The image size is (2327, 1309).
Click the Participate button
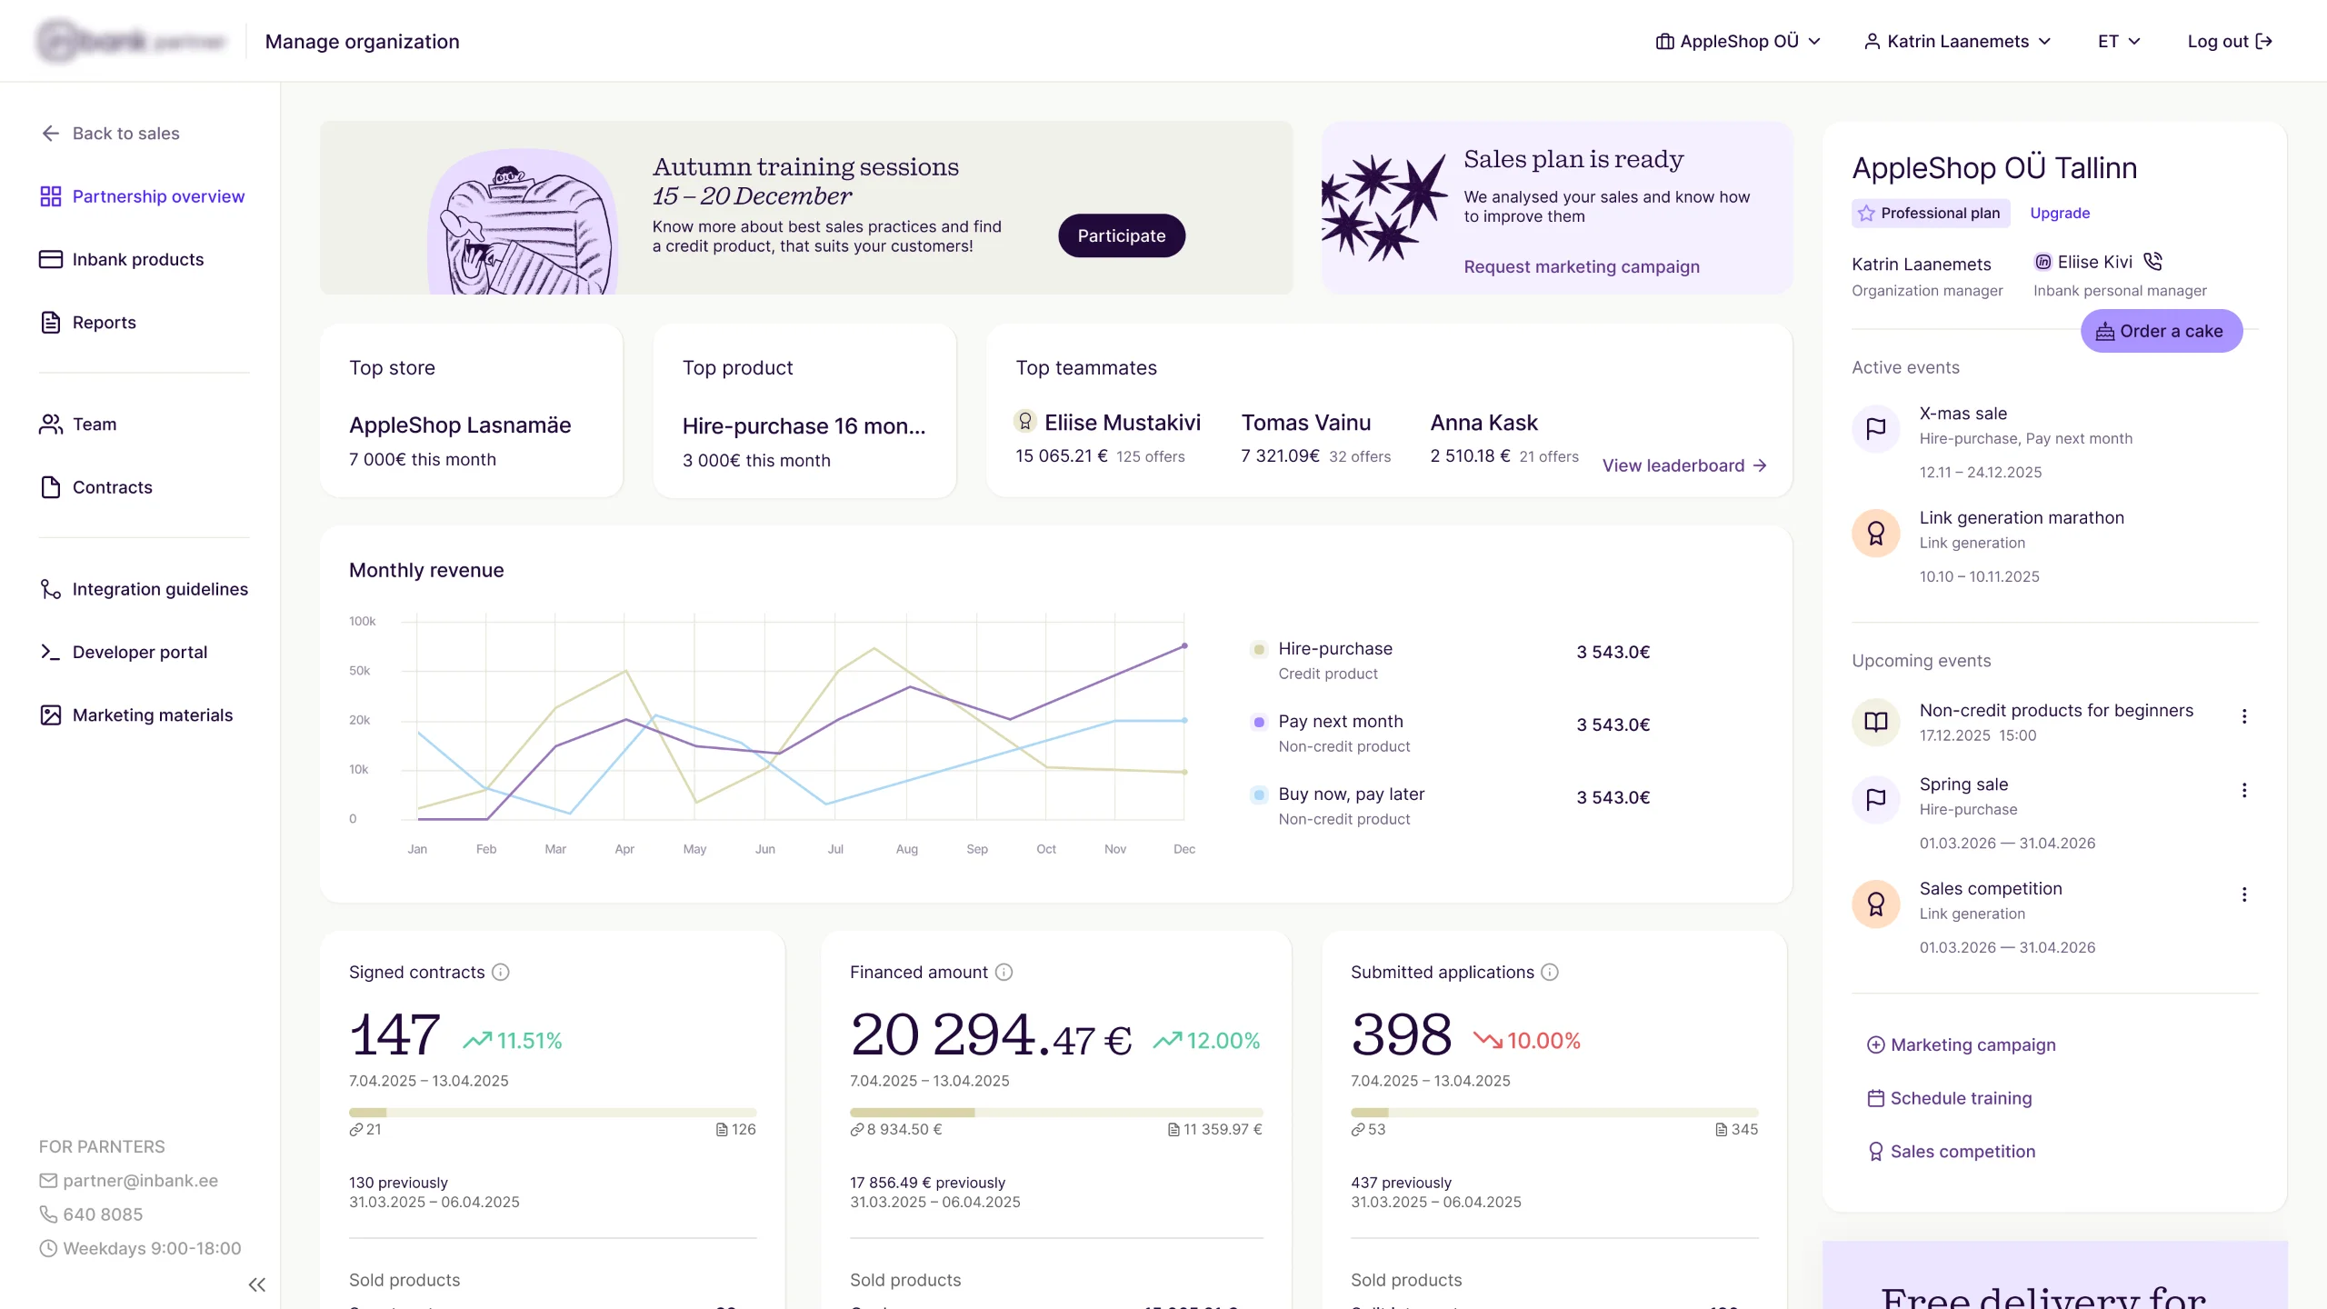click(1122, 235)
